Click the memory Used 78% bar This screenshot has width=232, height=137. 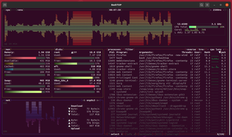pos(25,58)
